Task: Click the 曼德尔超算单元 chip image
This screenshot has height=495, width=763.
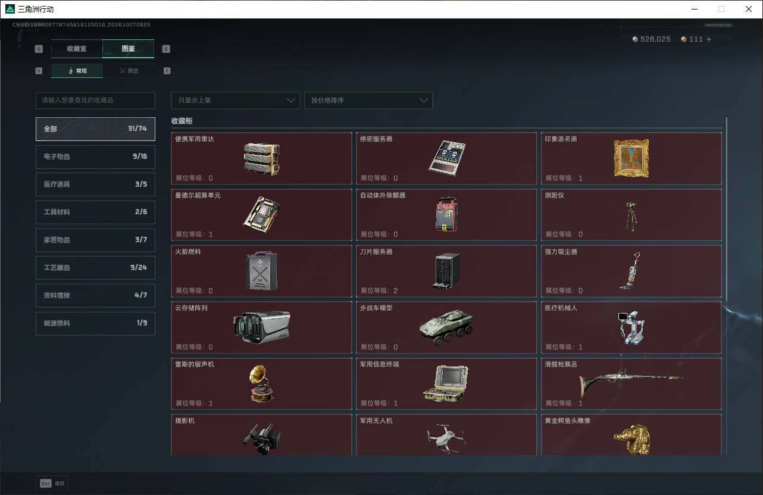Action: point(261,214)
